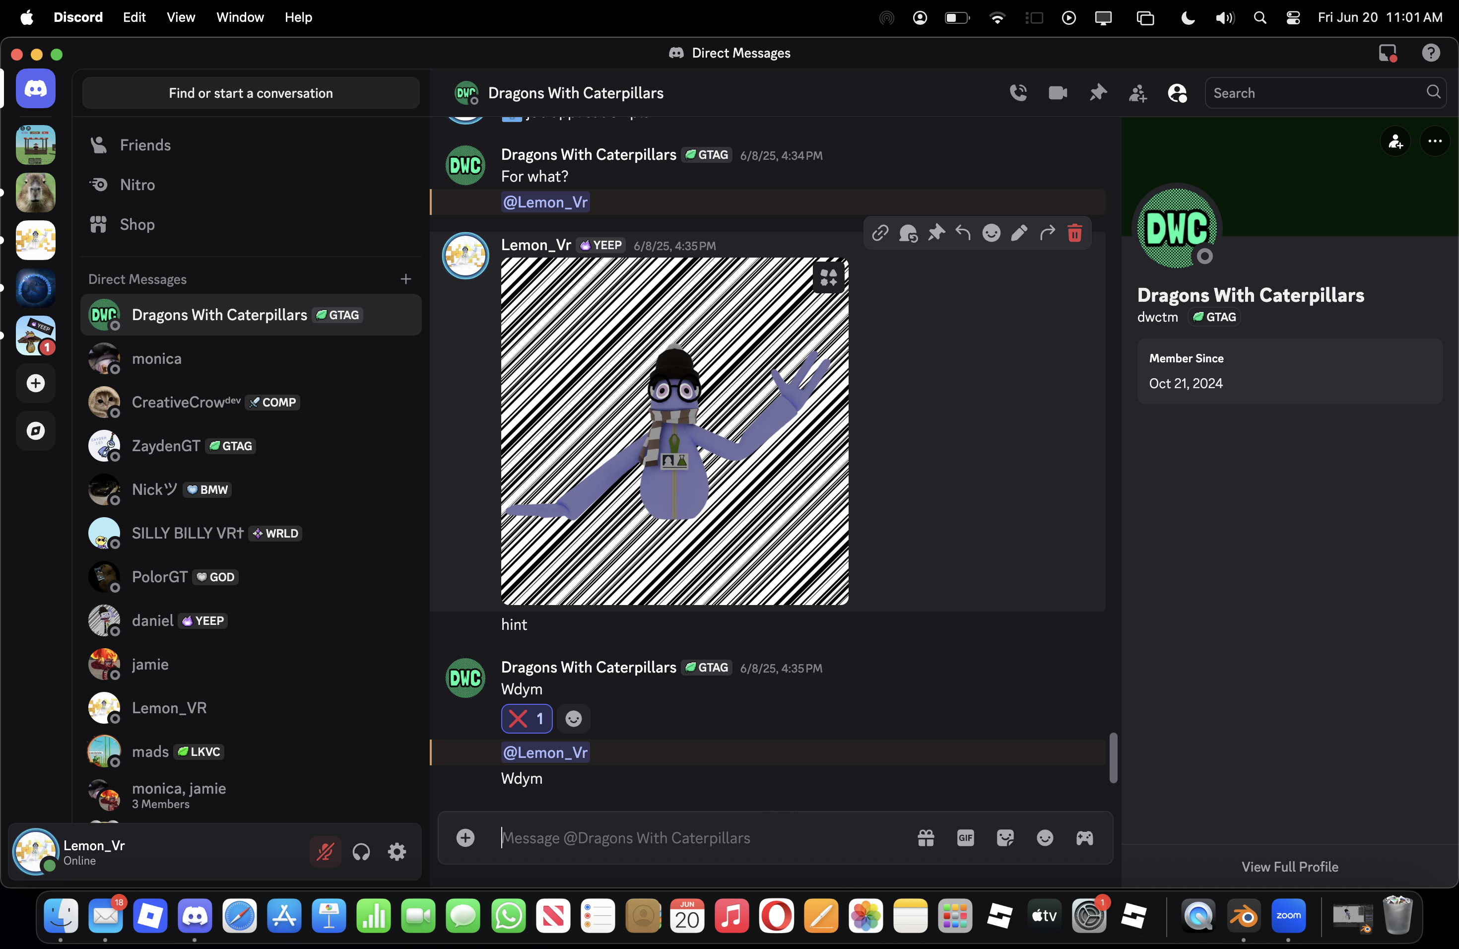Open the DM with PolorGT
This screenshot has height=949, width=1459.
click(x=251, y=577)
